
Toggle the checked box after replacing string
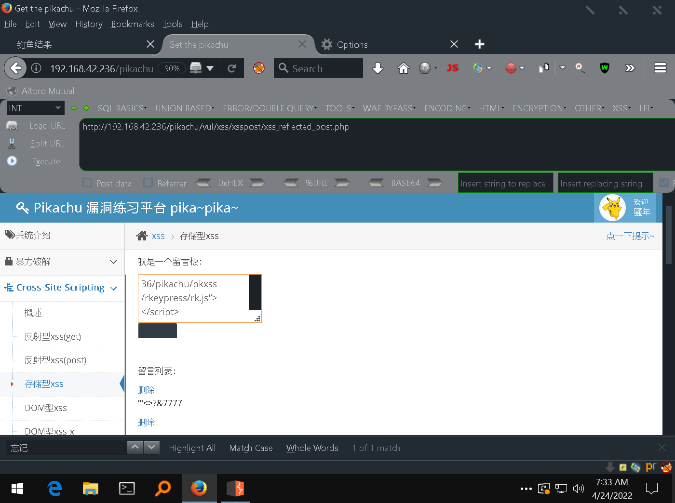[664, 183]
